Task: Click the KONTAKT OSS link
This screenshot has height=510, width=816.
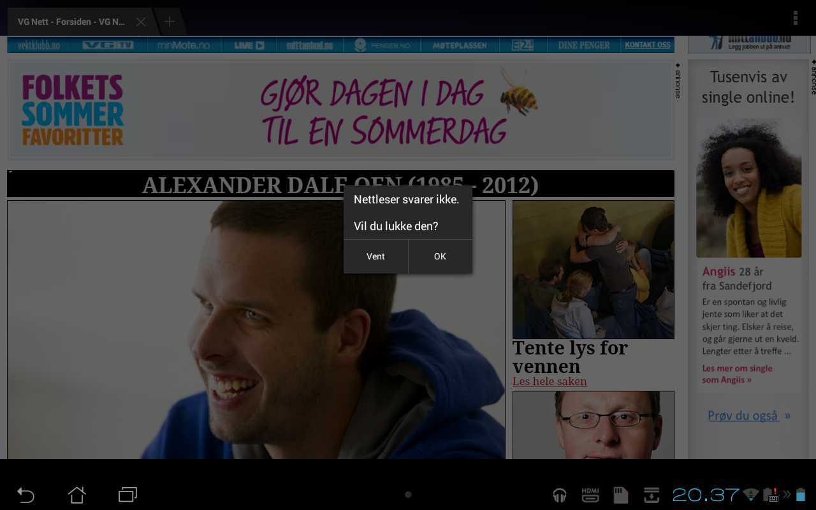Action: [648, 45]
